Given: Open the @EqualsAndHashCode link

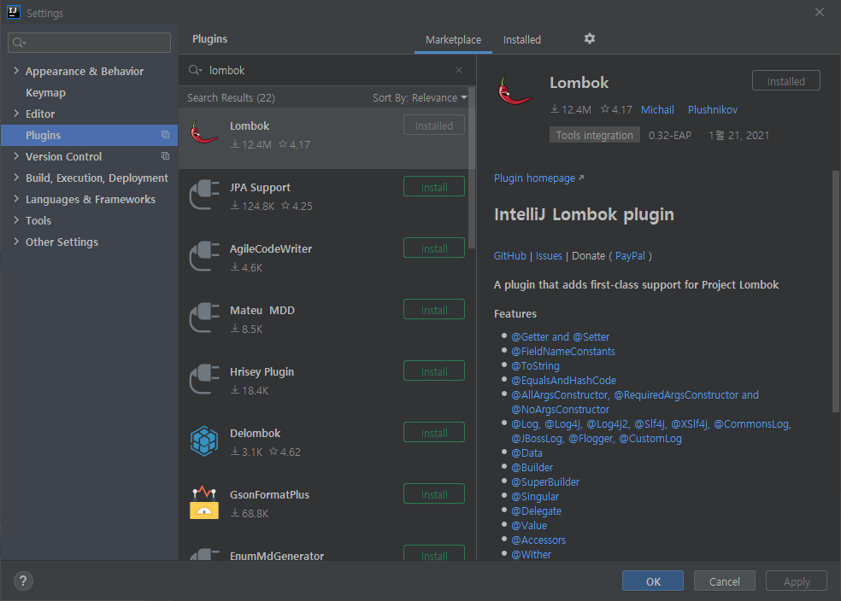Looking at the screenshot, I should click(x=563, y=380).
